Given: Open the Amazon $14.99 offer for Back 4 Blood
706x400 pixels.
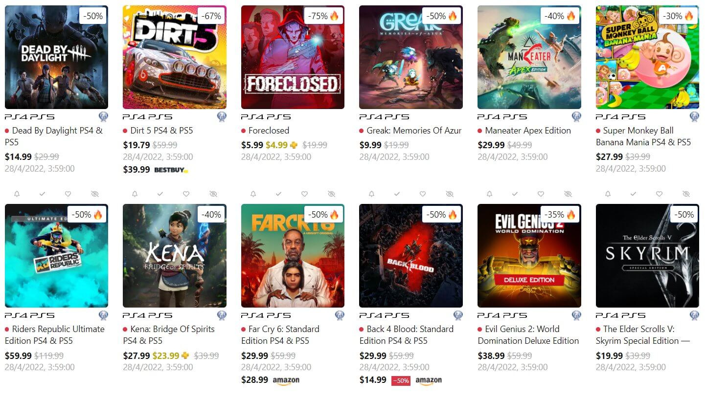Looking at the screenshot, I should coord(400,380).
